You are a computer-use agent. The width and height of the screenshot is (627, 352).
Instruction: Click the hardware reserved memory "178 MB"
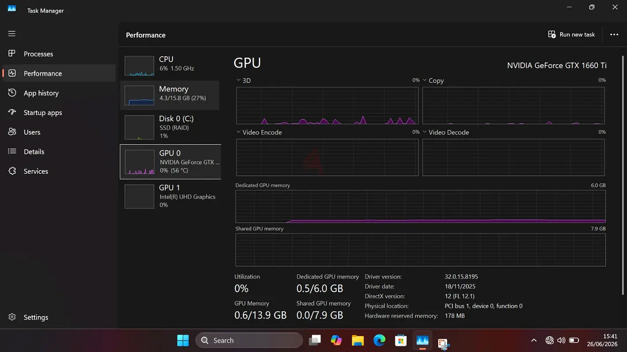(455, 315)
